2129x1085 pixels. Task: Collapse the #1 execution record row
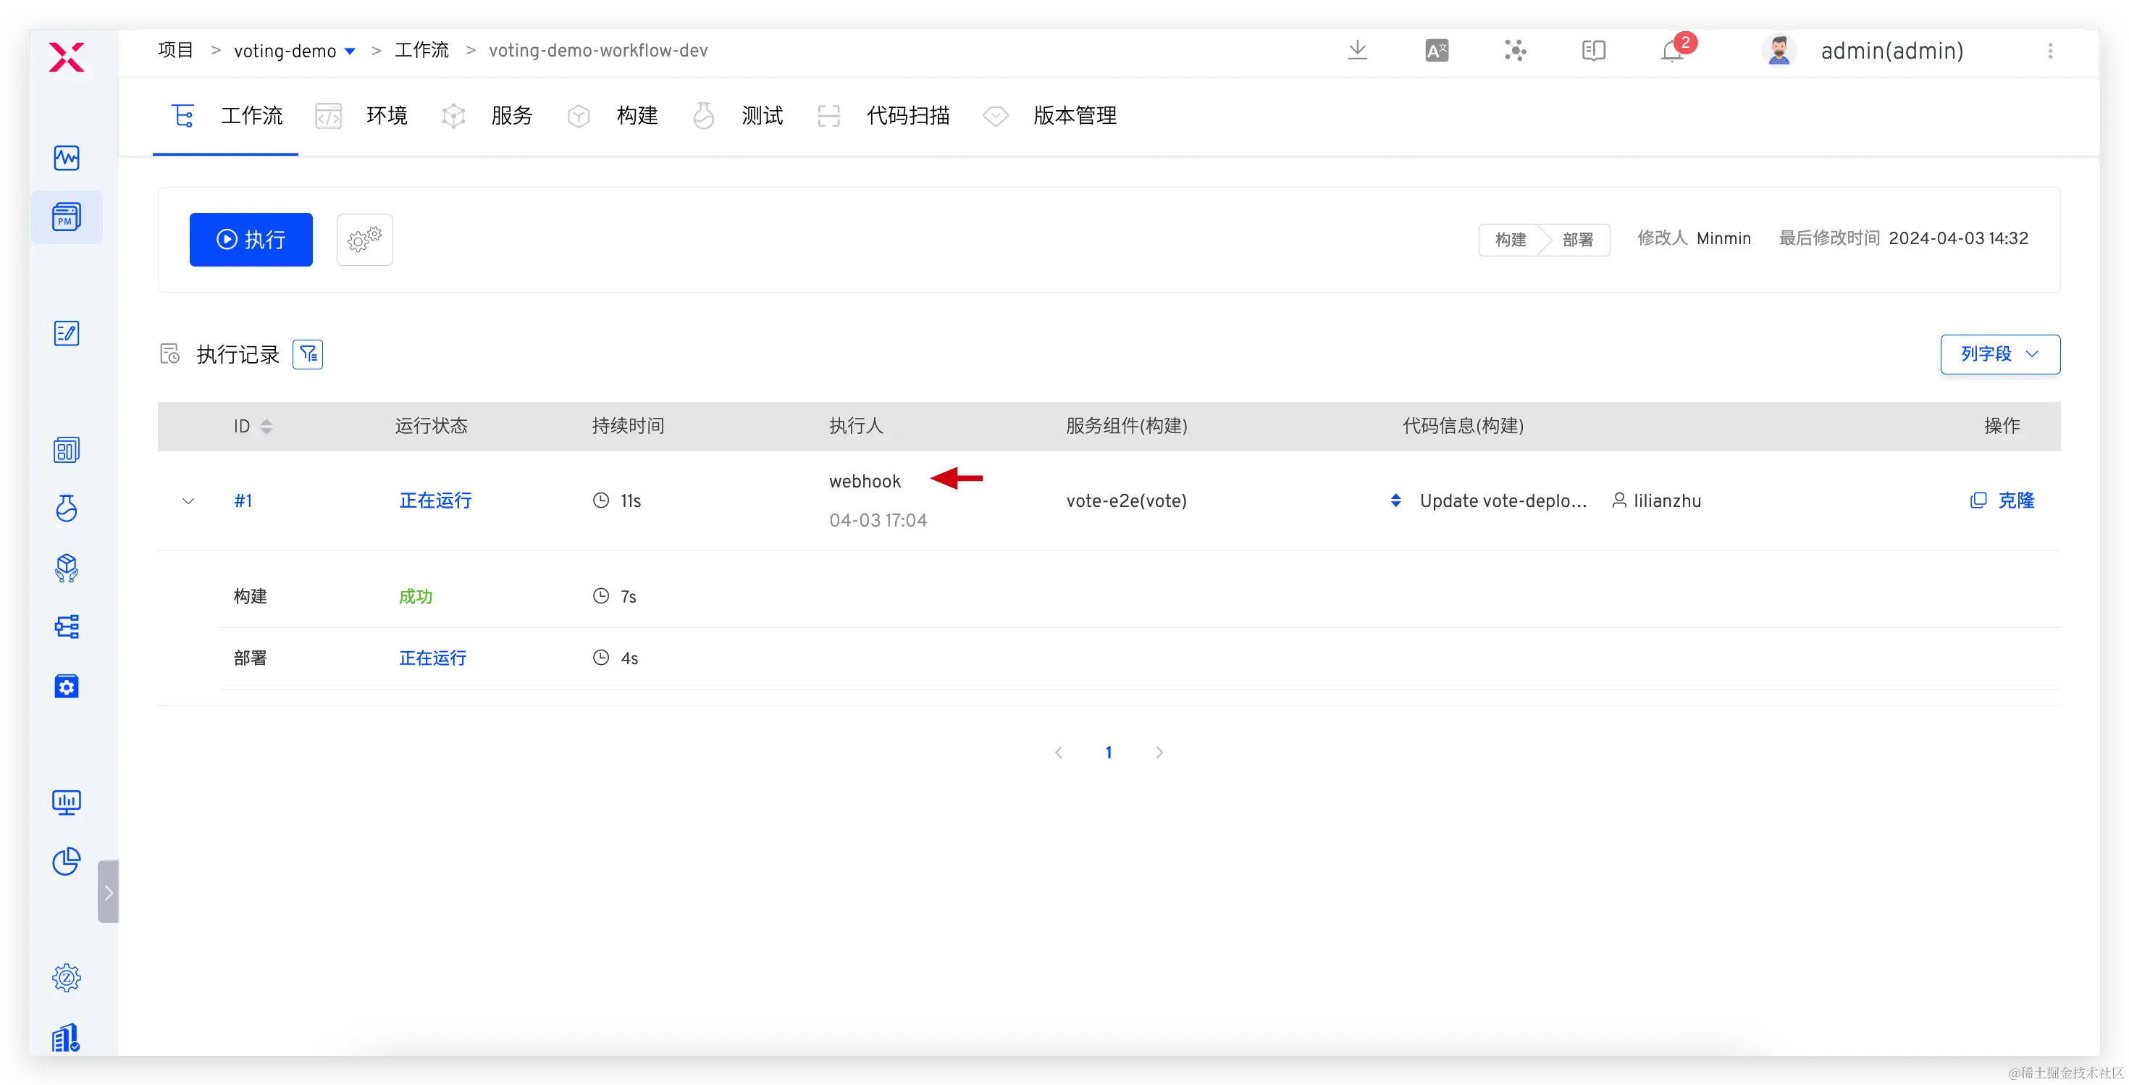188,500
